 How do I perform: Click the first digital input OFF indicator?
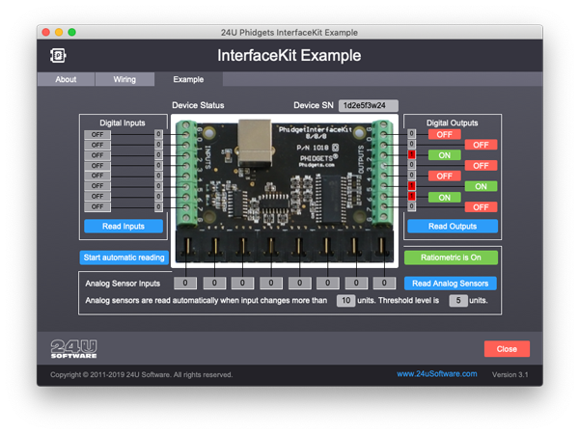97,134
